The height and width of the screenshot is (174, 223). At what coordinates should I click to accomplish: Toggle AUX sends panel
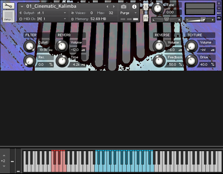[x=219, y=13]
